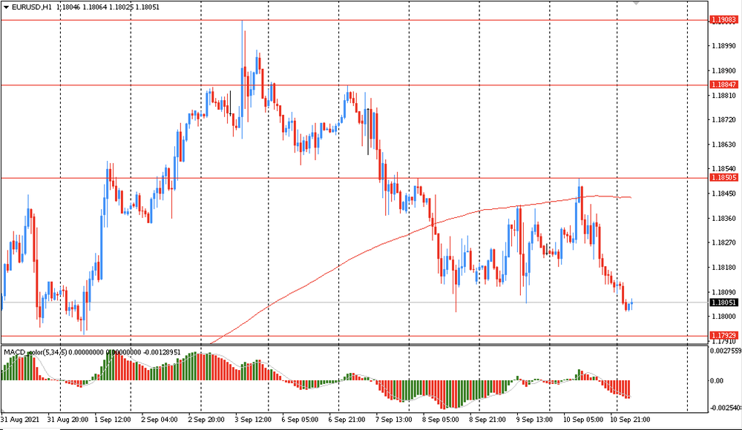The image size is (742, 430).
Task: Select the 1.18847 horizontal line price label
Action: tap(723, 85)
